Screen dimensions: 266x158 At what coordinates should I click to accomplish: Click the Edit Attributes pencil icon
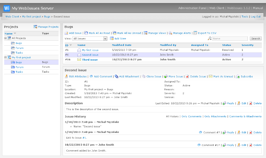(x=66, y=77)
